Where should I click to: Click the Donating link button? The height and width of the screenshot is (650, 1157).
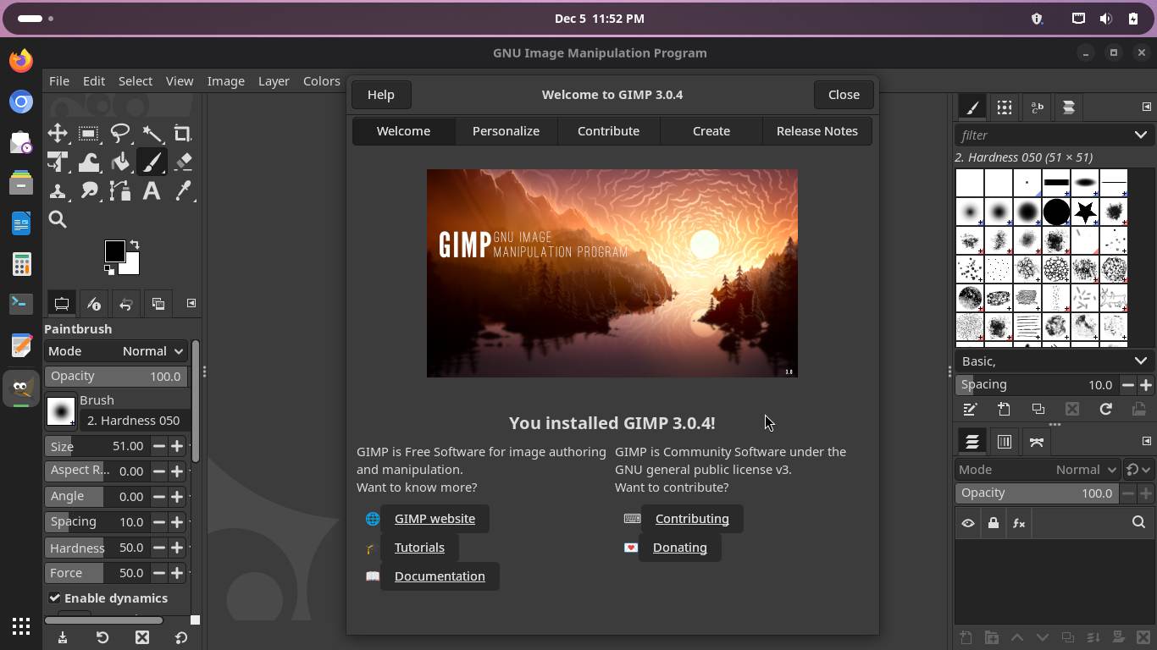click(x=679, y=548)
